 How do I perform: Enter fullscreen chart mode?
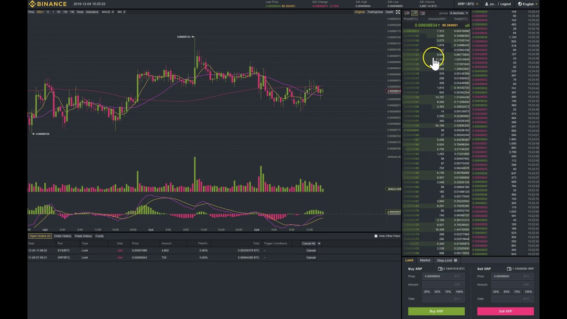398,12
